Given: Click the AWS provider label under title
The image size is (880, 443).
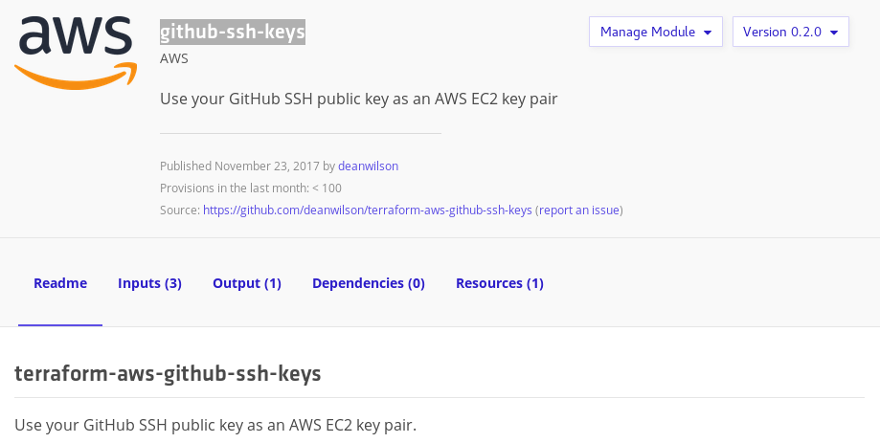Looking at the screenshot, I should click(x=174, y=58).
